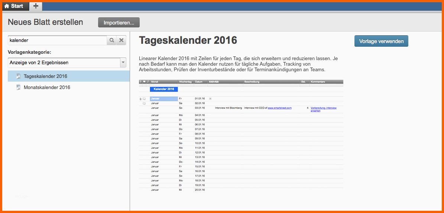Screen dimensions: 444x213
Task: Open the 'Anzeige von 2 Ergebnissen' combo box
Action: click(x=67, y=62)
